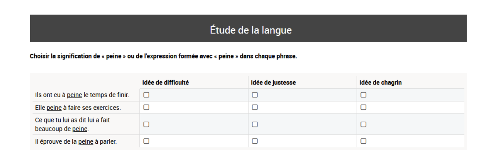This screenshot has width=492, height=166.
Task: Tick 'Idée de chagrin' for 'Elle peine à faire'
Action: click(x=363, y=107)
